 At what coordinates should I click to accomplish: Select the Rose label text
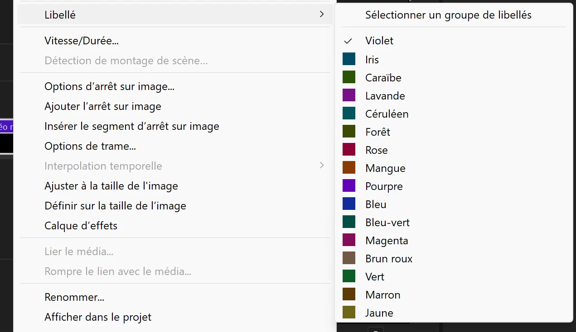[x=377, y=150]
